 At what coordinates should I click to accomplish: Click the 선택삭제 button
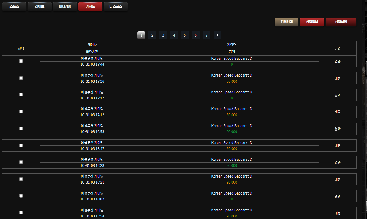pyautogui.click(x=341, y=22)
